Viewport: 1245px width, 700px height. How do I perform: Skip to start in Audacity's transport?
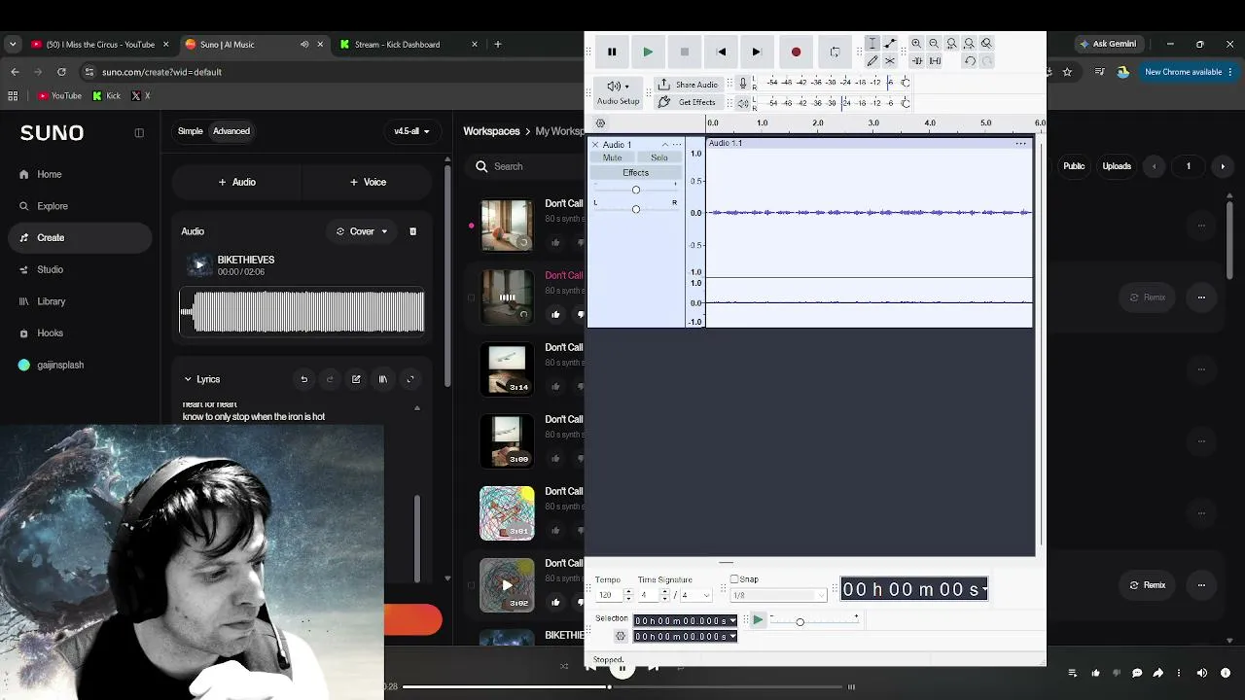point(721,52)
